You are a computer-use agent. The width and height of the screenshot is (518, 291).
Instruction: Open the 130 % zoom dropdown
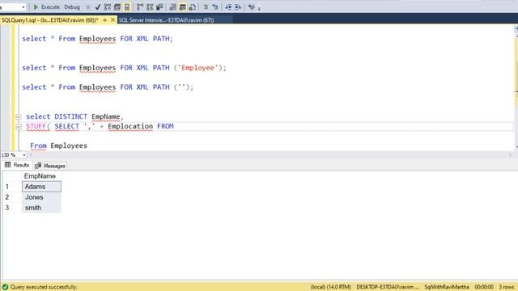point(23,155)
